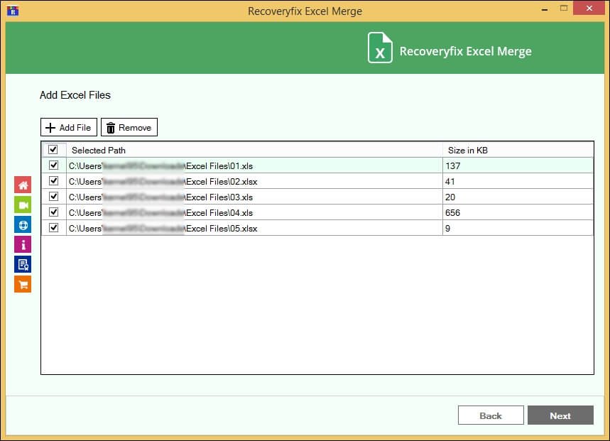
Task: Select the Excel Files\05.xlsx path row
Action: (254, 228)
